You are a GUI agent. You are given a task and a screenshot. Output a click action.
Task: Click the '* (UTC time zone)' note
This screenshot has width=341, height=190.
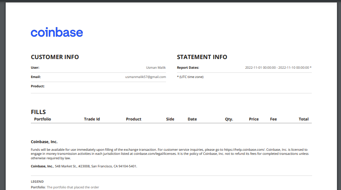pyautogui.click(x=190, y=77)
